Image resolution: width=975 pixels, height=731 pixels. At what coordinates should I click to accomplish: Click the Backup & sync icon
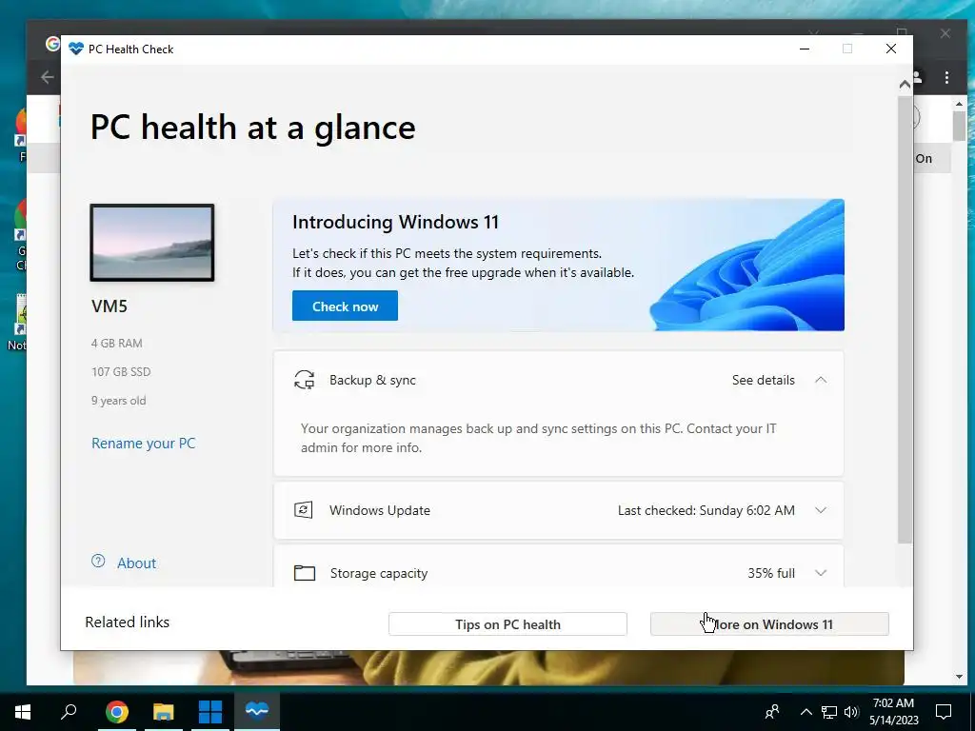pos(304,380)
